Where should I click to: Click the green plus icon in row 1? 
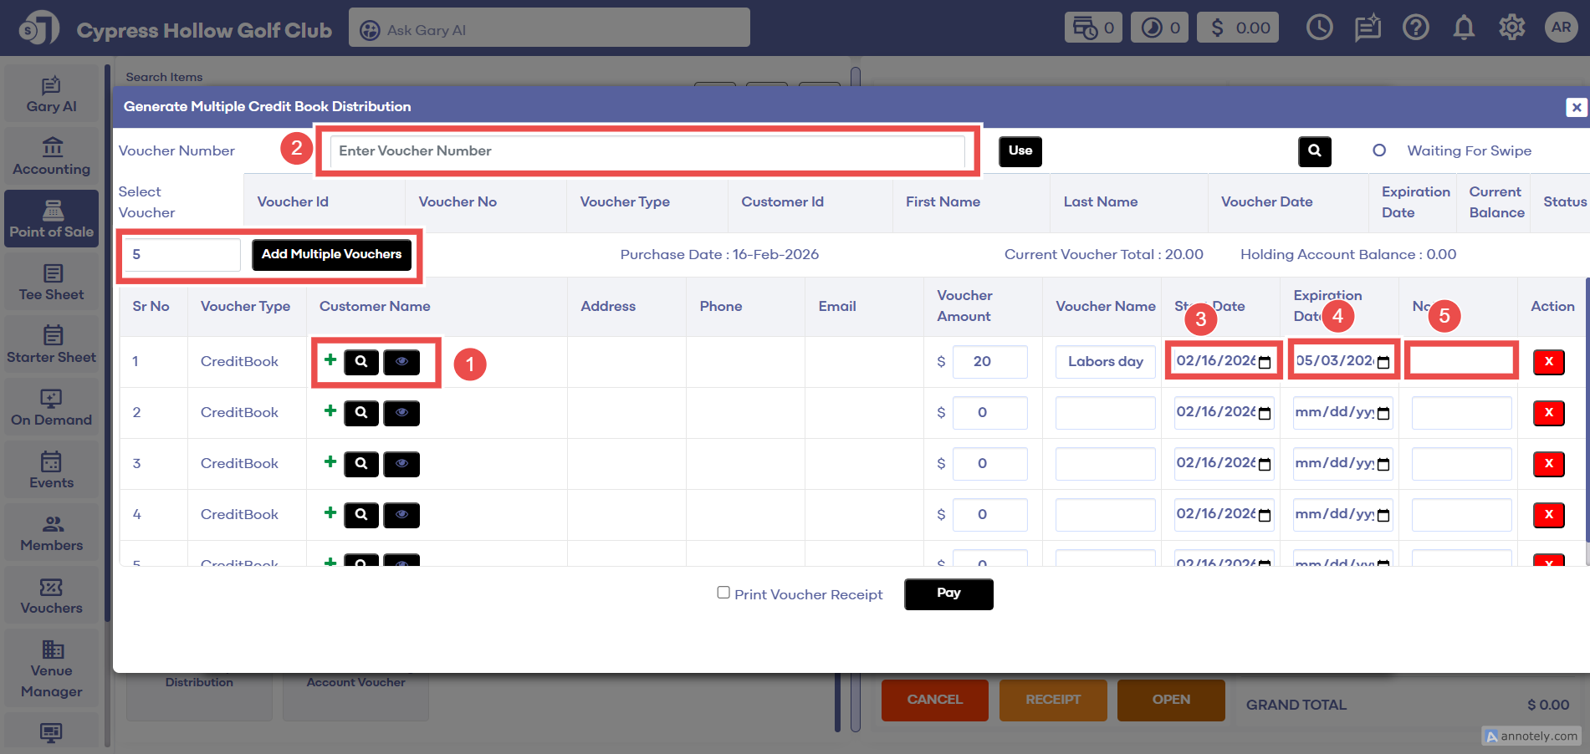tap(330, 360)
